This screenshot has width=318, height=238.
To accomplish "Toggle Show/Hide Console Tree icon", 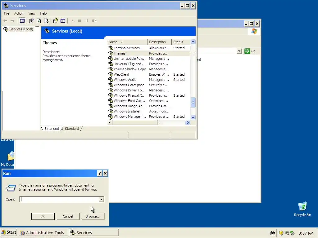I will (22, 21).
